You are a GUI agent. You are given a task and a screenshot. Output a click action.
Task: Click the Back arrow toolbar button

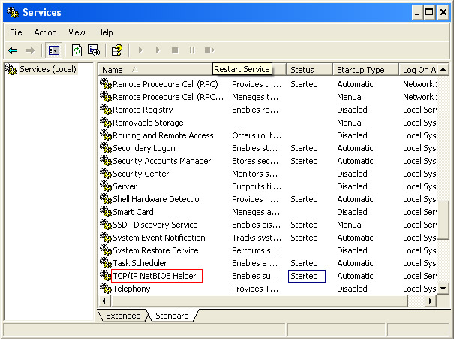click(13, 50)
